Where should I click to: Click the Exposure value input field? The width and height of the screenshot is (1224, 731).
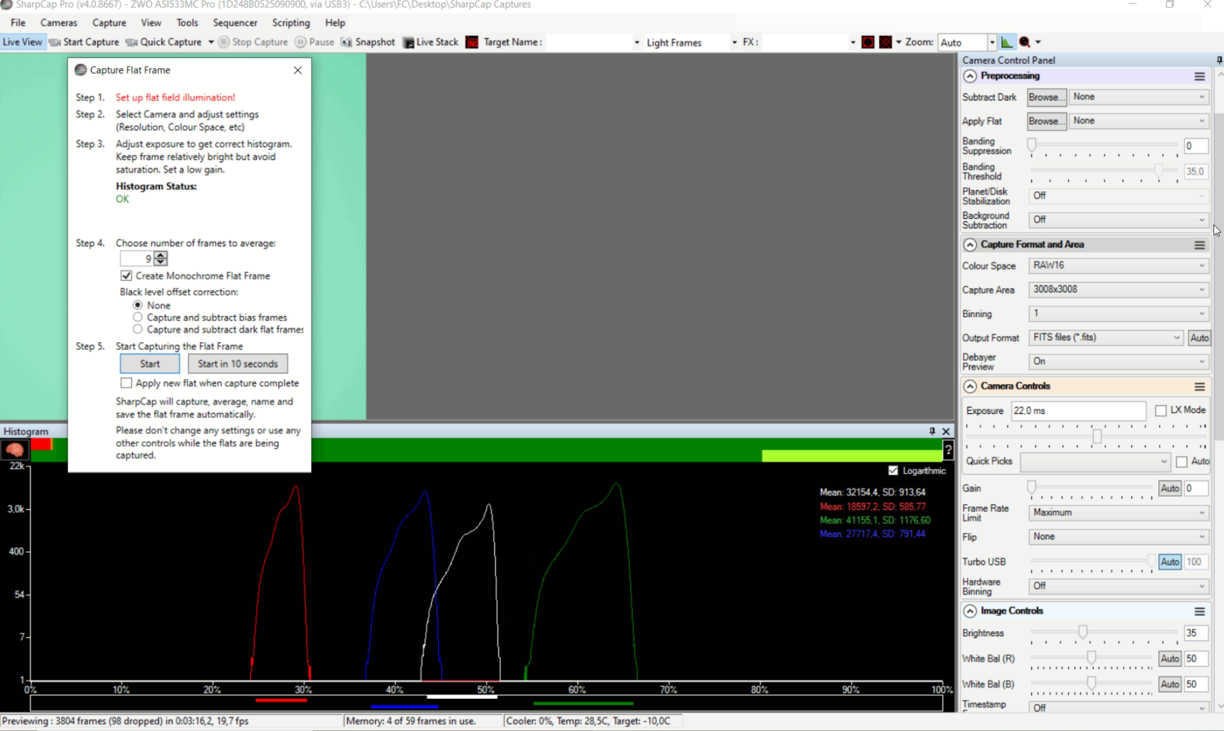tap(1078, 411)
